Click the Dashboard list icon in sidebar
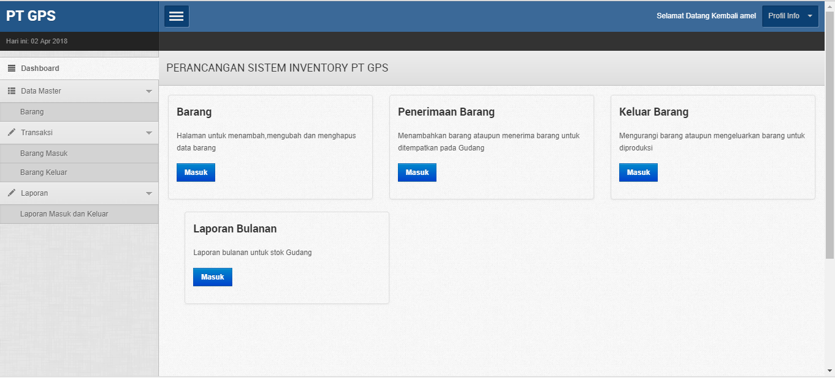This screenshot has width=835, height=378. pyautogui.click(x=12, y=69)
